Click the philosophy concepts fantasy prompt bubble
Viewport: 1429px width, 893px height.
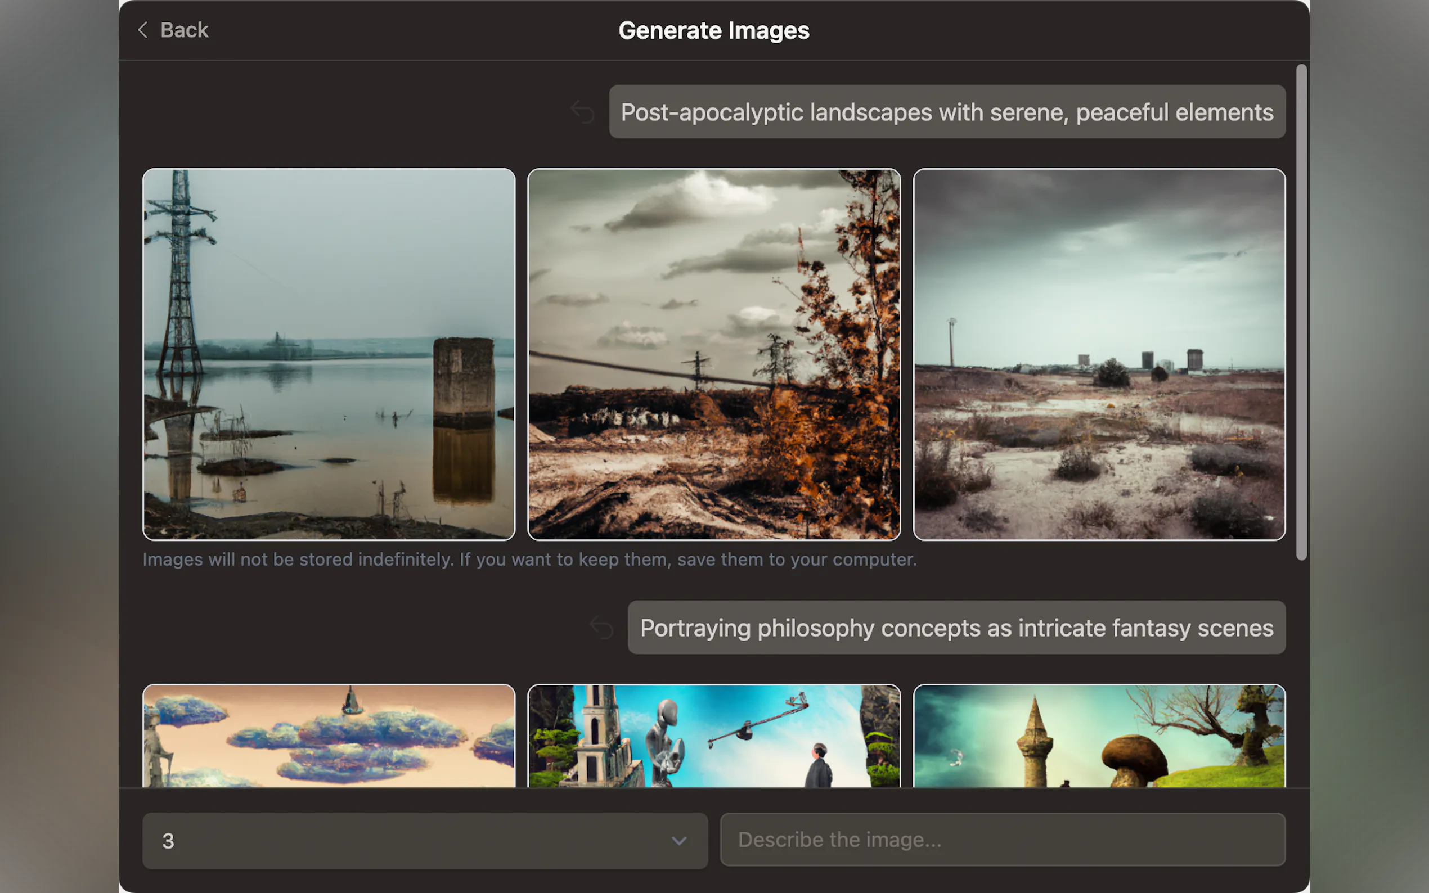pos(956,628)
